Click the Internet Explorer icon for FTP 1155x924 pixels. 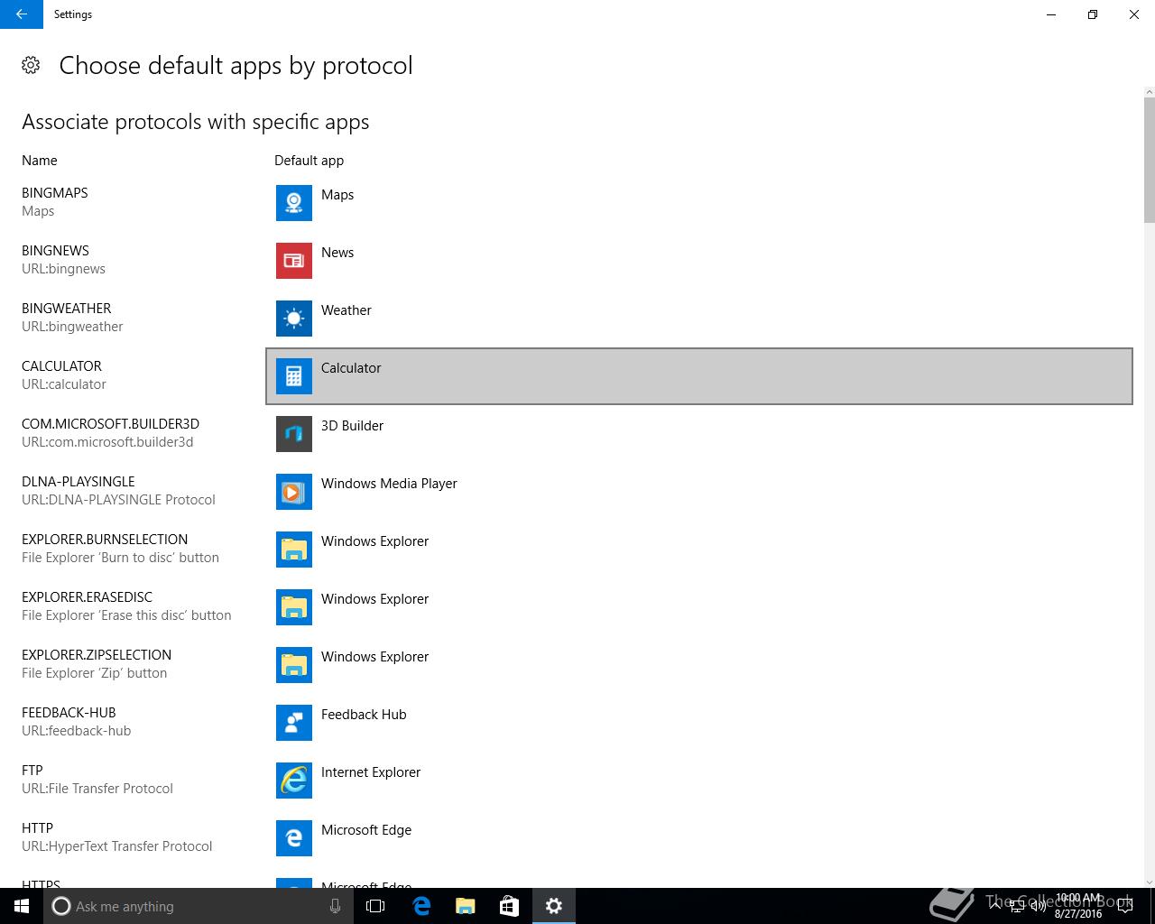(294, 781)
